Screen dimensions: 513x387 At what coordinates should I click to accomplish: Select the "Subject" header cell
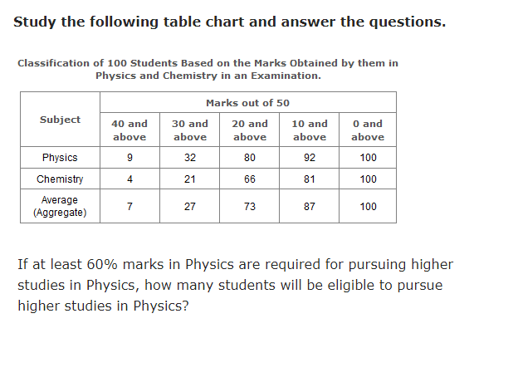click(x=61, y=120)
